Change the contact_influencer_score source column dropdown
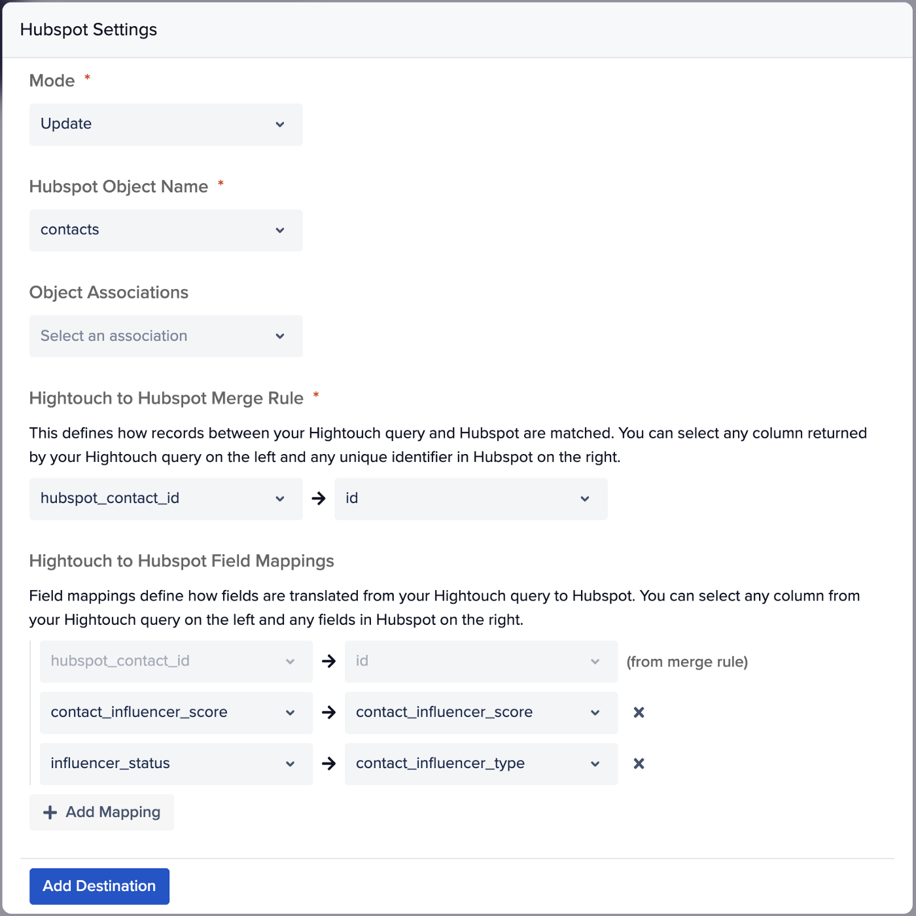 pyautogui.click(x=176, y=713)
